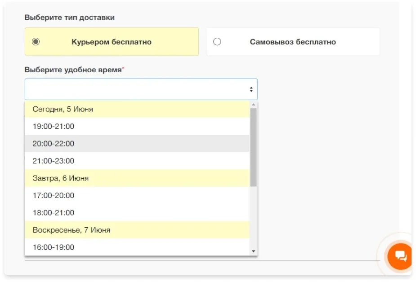Image resolution: width=416 pixels, height=282 pixels.
Task: Open the orange live chat icon
Action: (x=400, y=256)
